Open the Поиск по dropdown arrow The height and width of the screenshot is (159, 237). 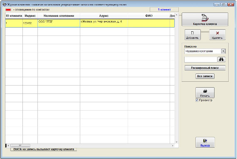223,51
